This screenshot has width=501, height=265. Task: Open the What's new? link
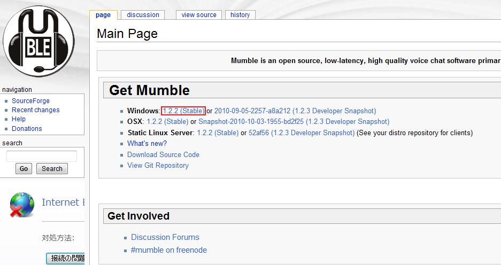click(147, 144)
